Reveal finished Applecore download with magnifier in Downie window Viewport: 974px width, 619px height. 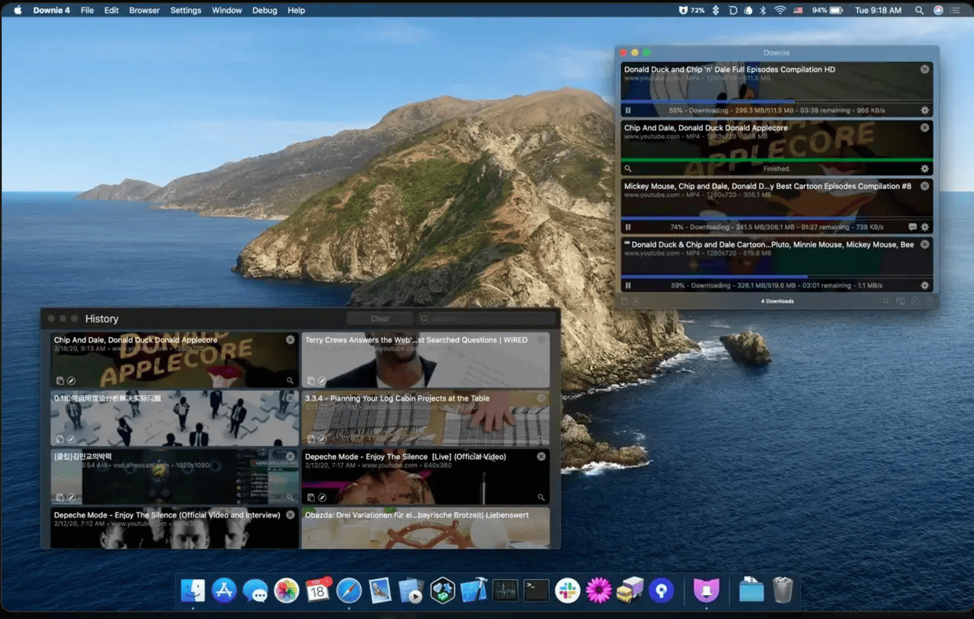point(628,169)
